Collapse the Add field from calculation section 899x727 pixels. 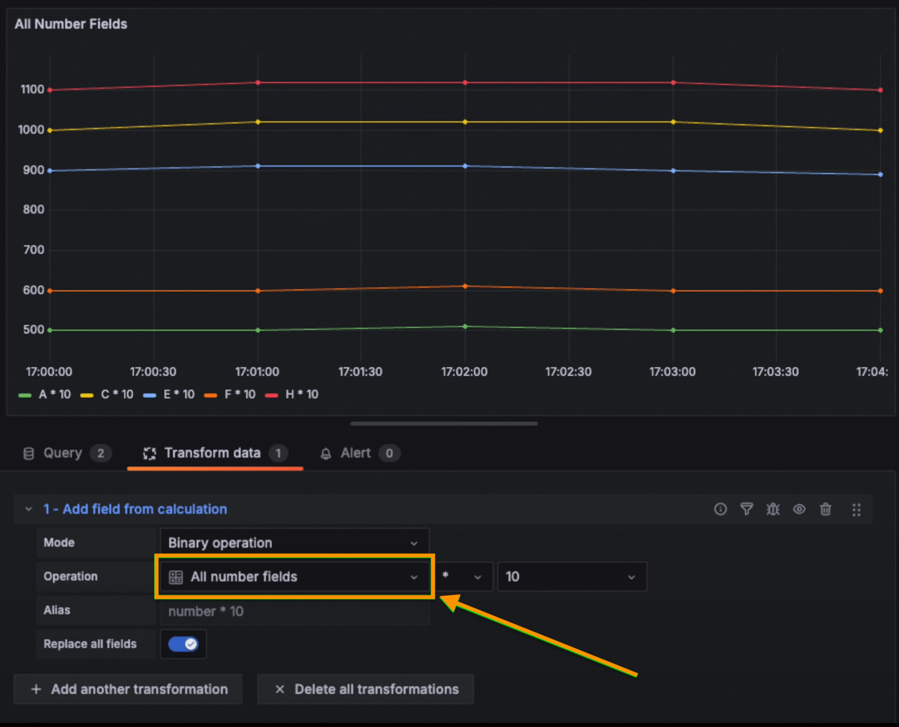(x=29, y=509)
